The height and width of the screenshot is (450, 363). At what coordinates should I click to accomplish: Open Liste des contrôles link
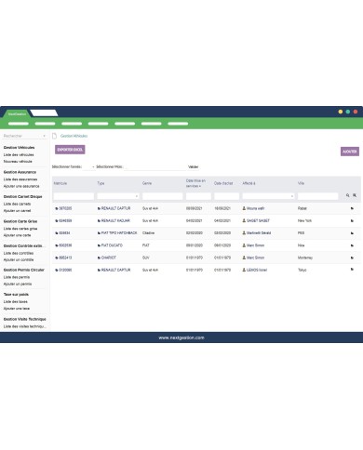(19, 253)
